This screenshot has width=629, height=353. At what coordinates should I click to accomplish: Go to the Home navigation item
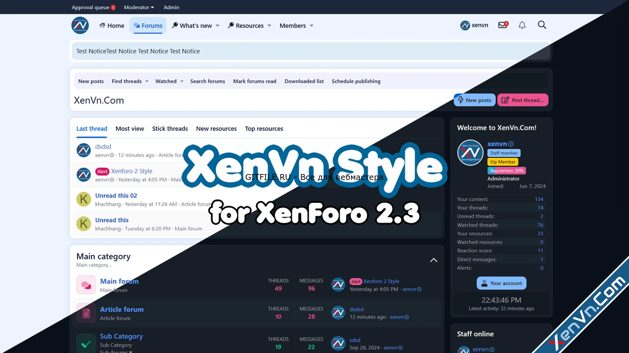click(x=112, y=25)
